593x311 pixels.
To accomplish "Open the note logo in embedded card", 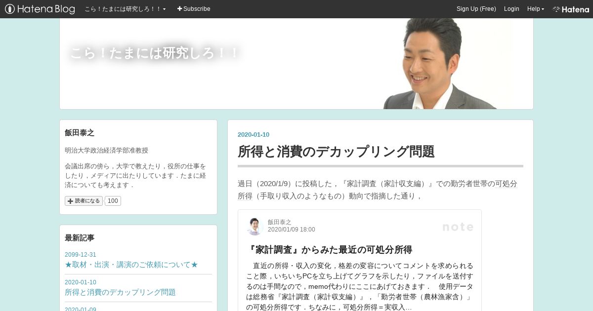I will [x=458, y=227].
